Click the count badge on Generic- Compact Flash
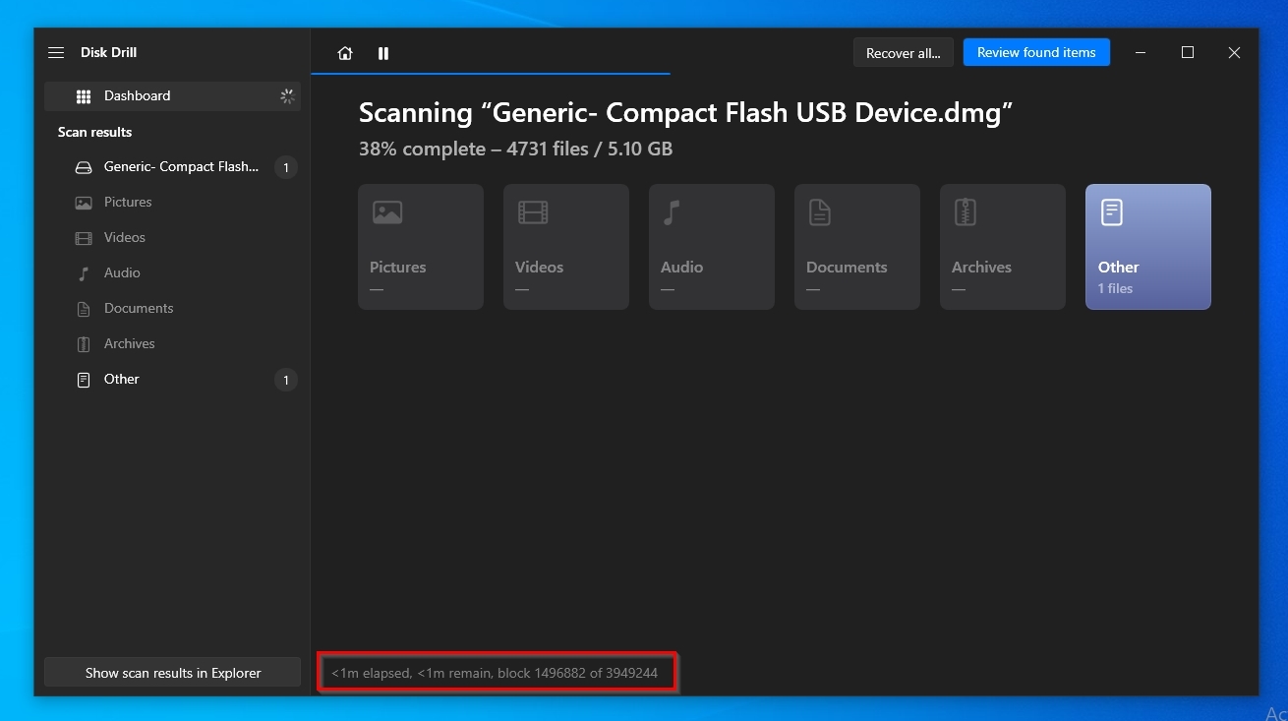This screenshot has width=1288, height=721. 286,168
